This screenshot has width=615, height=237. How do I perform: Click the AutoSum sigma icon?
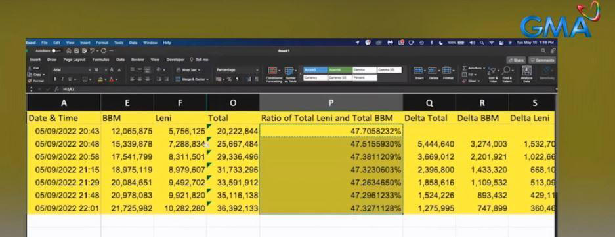[465, 68]
